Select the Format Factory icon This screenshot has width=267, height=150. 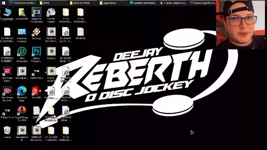(x=51, y=15)
